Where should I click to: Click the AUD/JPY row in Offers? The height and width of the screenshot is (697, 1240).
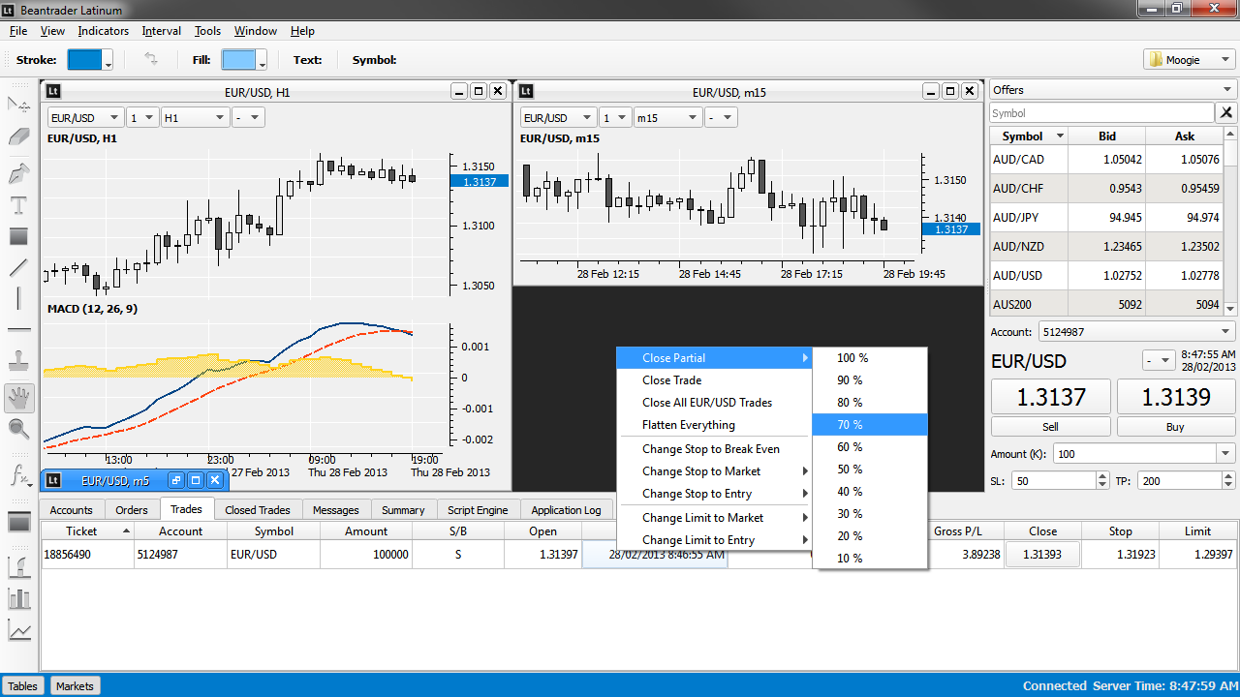pyautogui.click(x=1106, y=218)
